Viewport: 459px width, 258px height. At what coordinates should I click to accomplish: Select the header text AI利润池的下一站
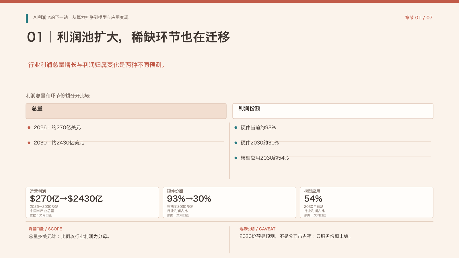(x=50, y=17)
